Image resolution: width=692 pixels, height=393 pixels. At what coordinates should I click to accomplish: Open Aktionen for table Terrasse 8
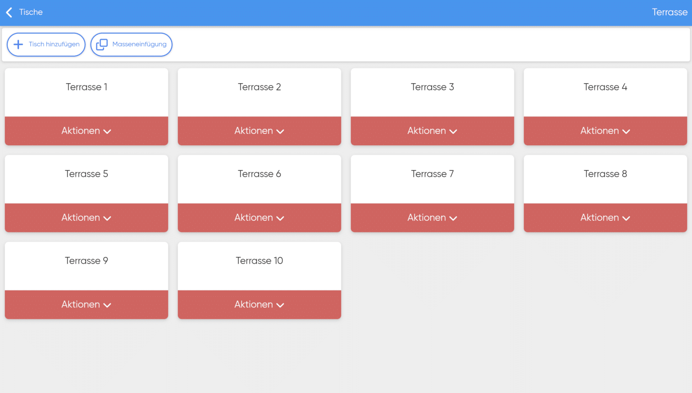(x=605, y=218)
